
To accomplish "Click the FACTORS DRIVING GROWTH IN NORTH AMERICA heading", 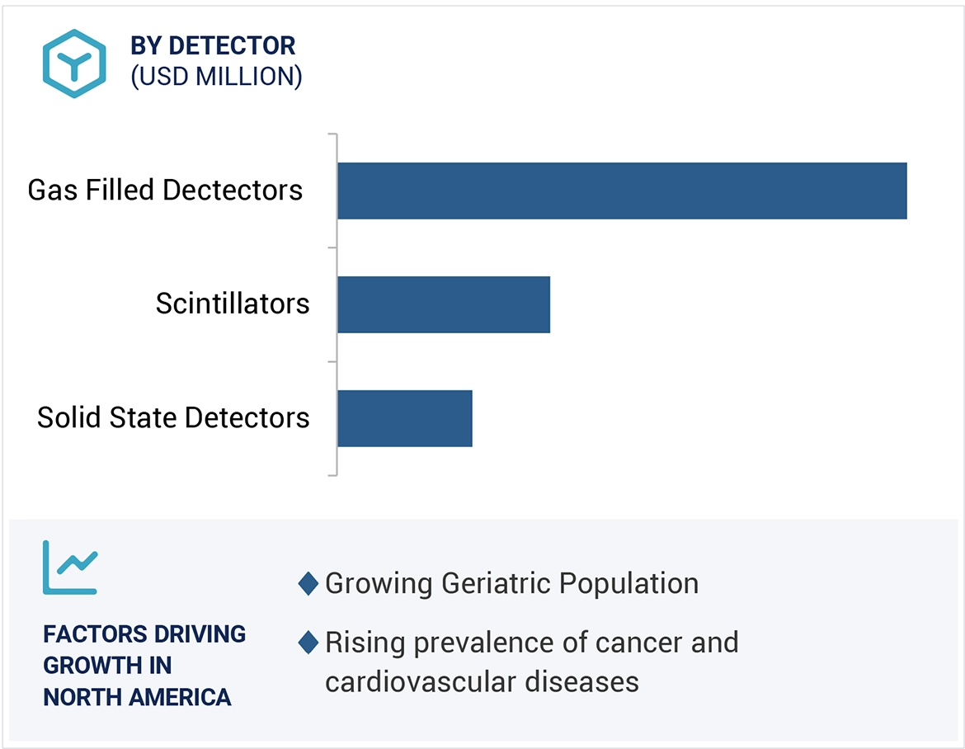I will [144, 666].
